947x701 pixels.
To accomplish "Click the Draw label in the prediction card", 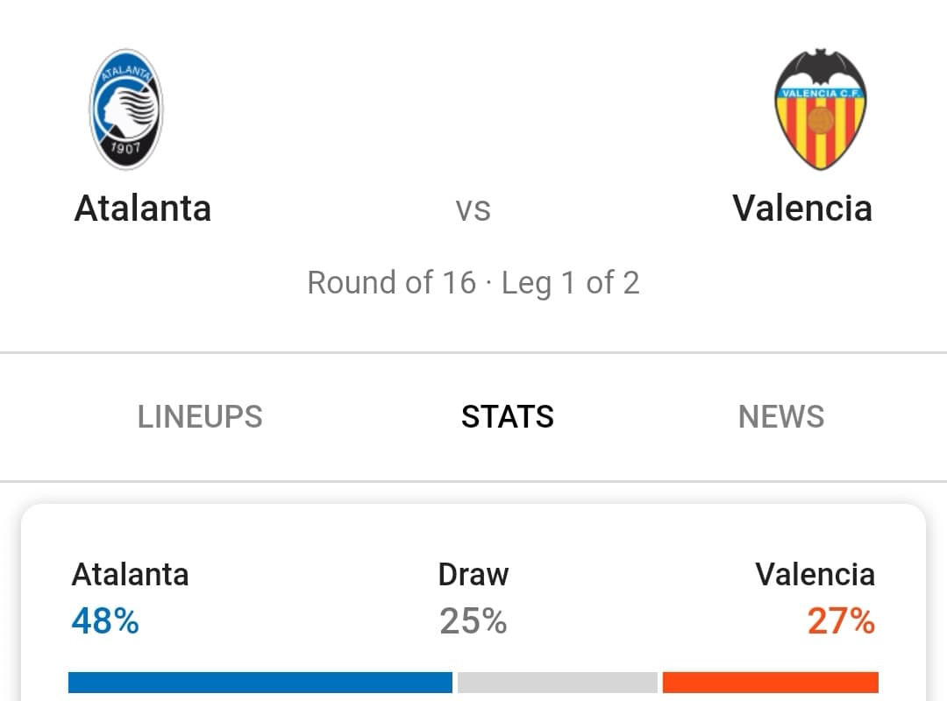I will (x=473, y=574).
